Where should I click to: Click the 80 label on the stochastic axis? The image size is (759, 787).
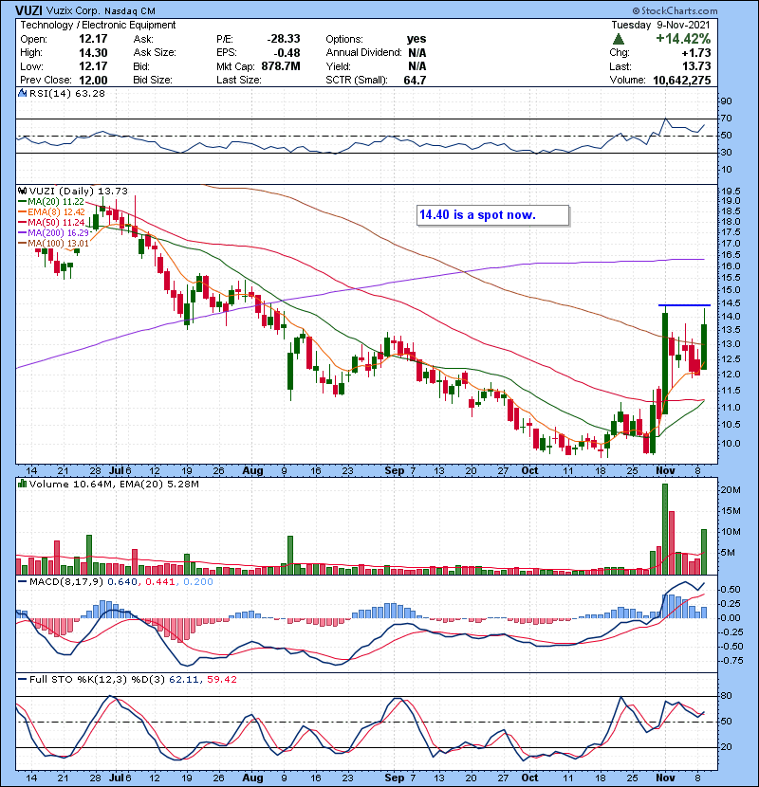[727, 696]
